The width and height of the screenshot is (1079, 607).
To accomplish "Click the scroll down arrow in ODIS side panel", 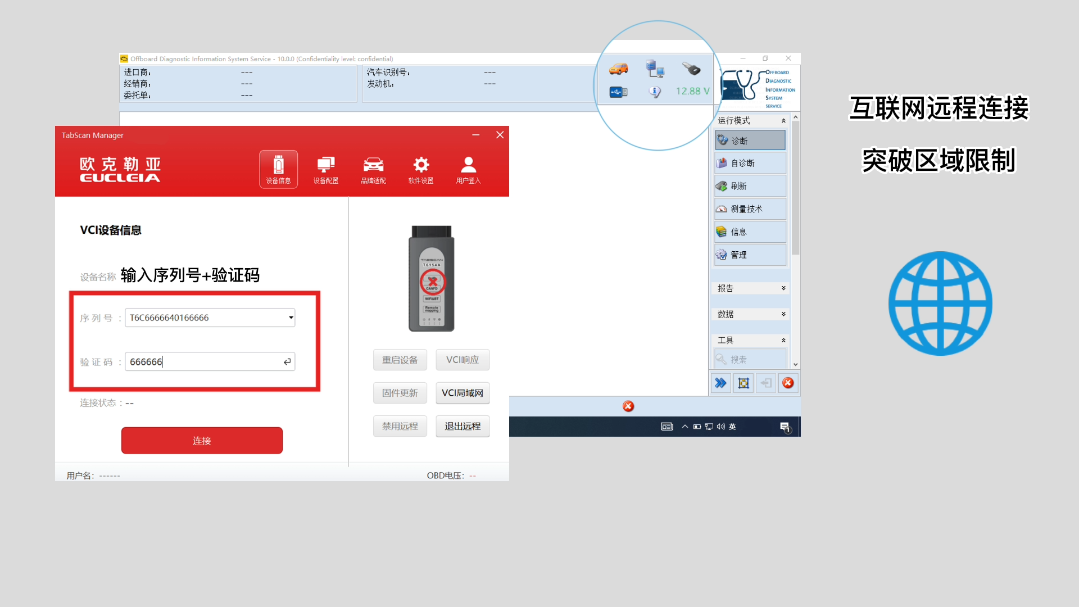I will click(x=795, y=365).
